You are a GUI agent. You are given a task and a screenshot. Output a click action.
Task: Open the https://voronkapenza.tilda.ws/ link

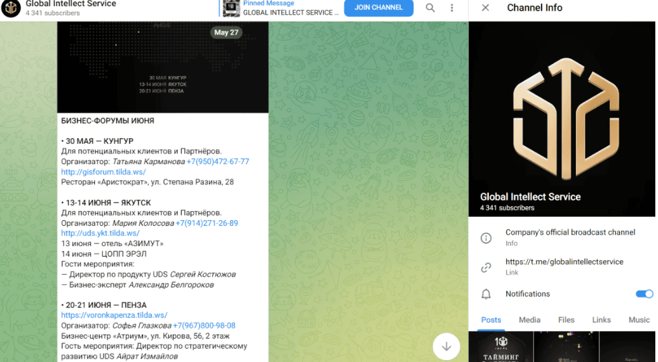tap(114, 315)
